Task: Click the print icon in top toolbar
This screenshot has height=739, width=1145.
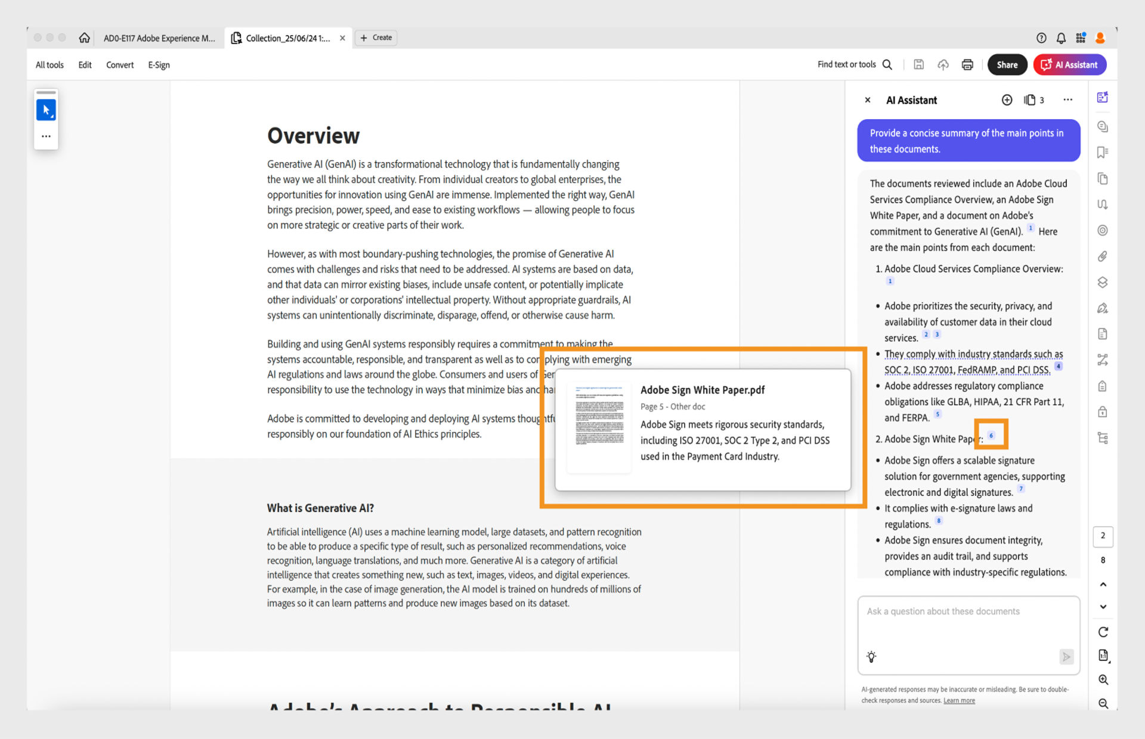Action: click(967, 65)
